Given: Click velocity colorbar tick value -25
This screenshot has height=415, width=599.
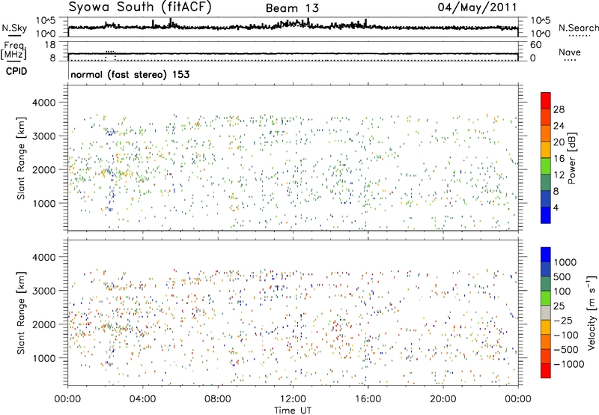Looking at the screenshot, I should [x=563, y=320].
